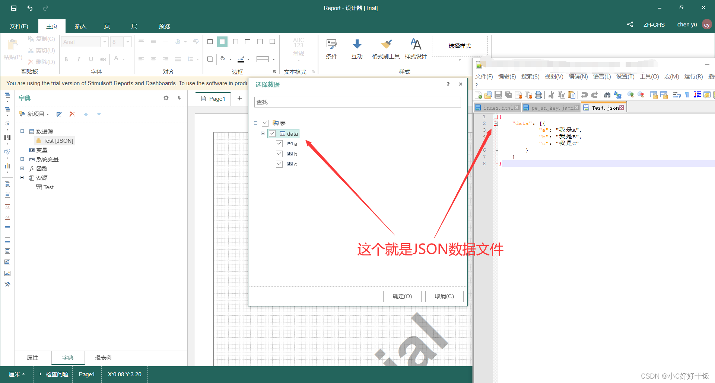Uncheck column a checkbox
Image resolution: width=715 pixels, height=383 pixels.
coord(279,144)
